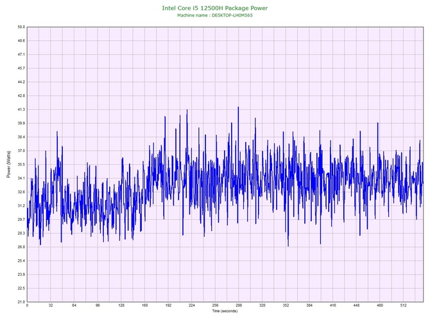Click the 48.6 power axis tick label

pyautogui.click(x=21, y=41)
